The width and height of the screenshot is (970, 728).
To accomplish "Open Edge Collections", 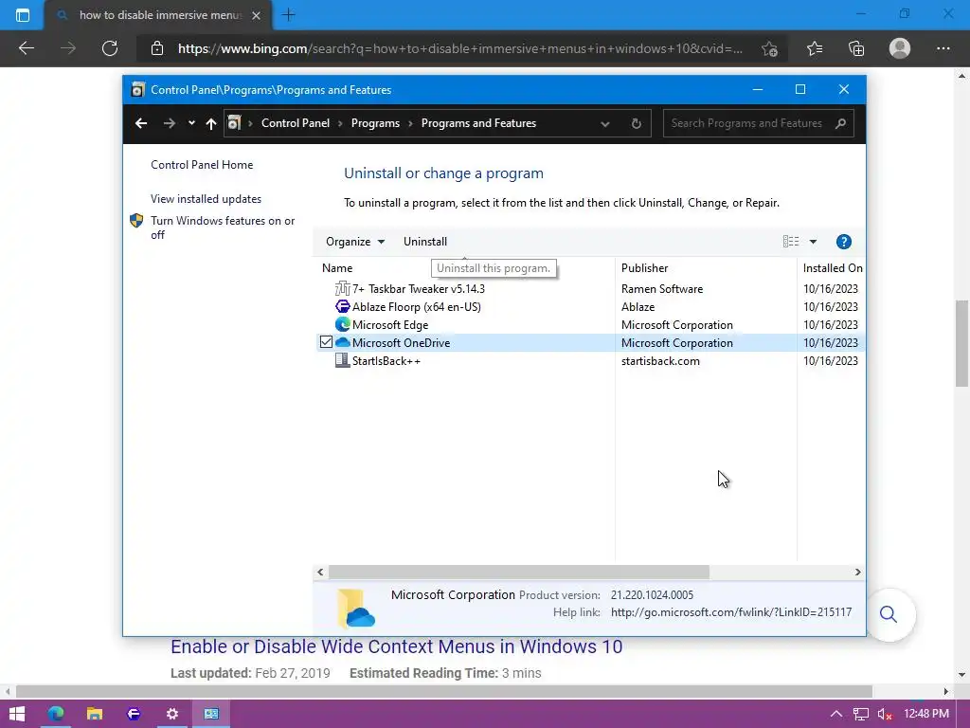I will click(856, 48).
